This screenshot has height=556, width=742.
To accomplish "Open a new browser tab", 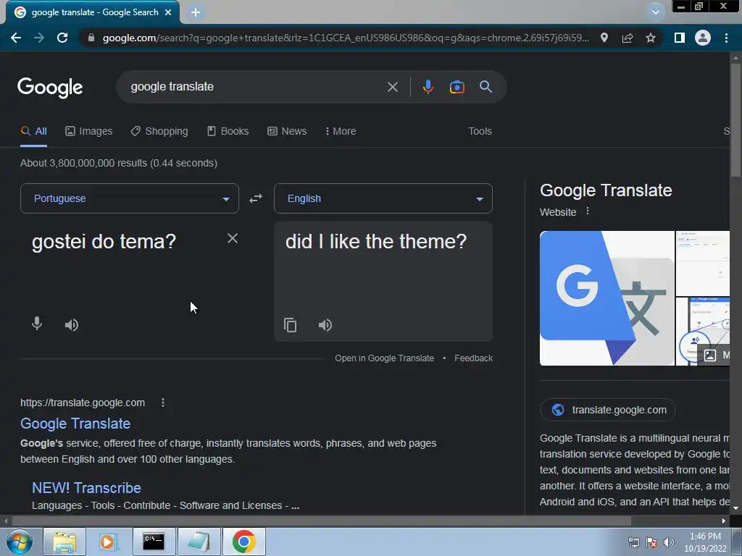I will tap(196, 12).
